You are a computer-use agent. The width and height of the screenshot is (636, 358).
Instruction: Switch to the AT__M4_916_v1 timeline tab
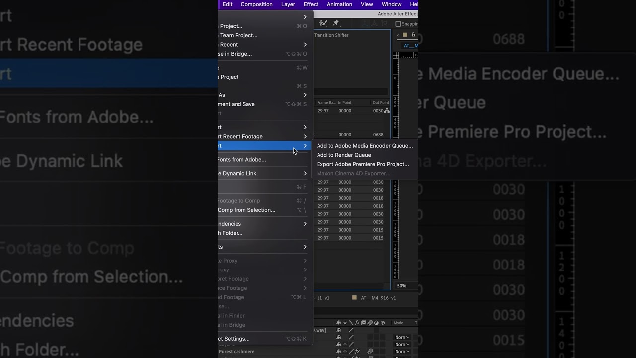coord(378,298)
